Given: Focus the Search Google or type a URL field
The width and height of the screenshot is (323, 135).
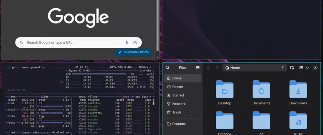Looking at the screenshot, I should (79, 42).
